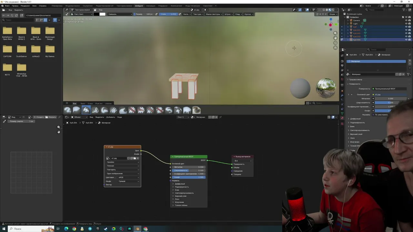Adjust the Размер brush size field
Viewport: 413px width, 232px height.
pyautogui.click(x=144, y=14)
